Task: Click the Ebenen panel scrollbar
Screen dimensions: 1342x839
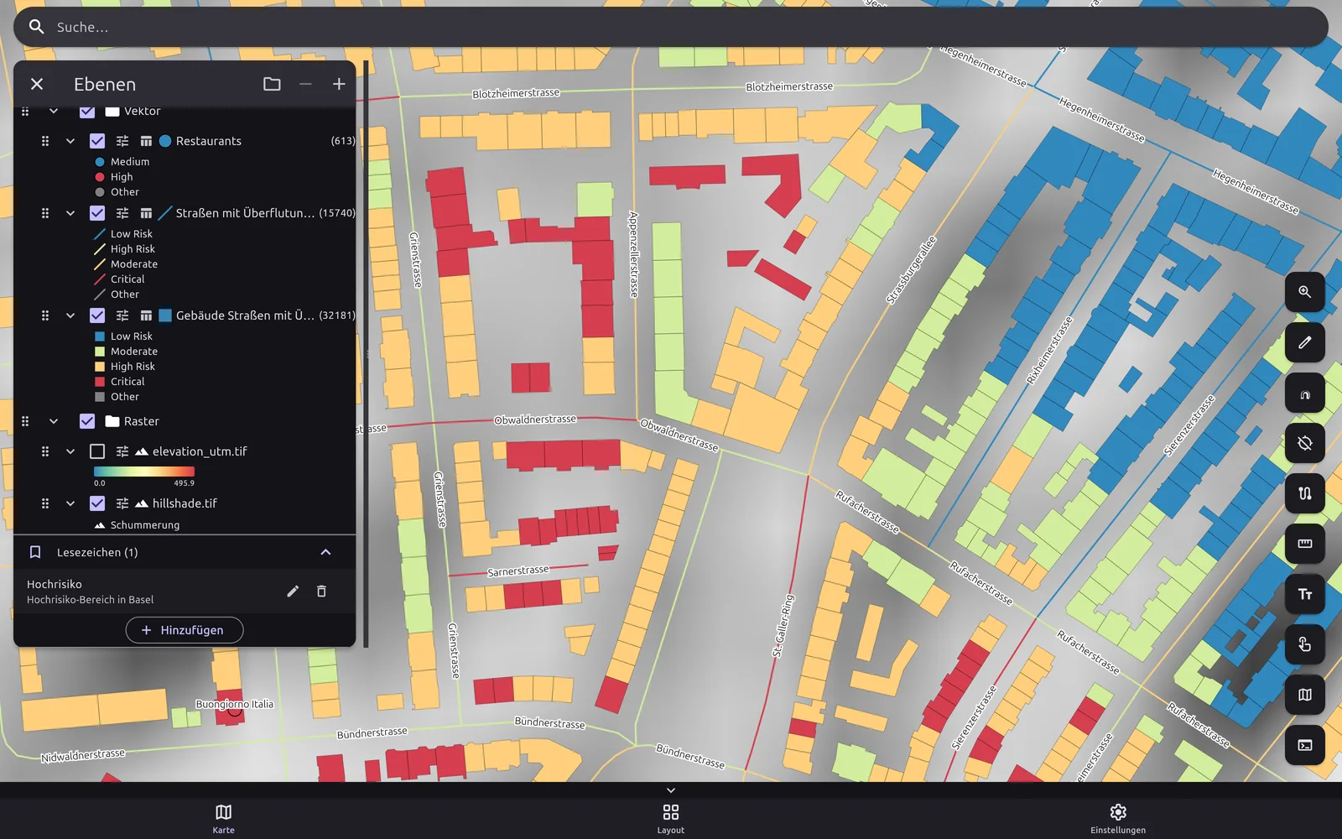Action: [x=366, y=352]
